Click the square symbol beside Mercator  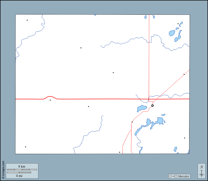tap(175, 176)
